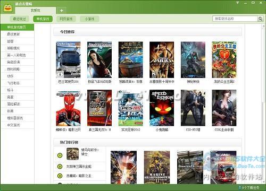Select the 益智 category
266x191 pixels.
(x=17, y=41)
